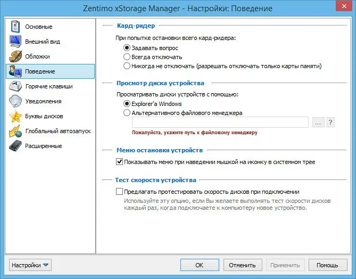Select the Всегда отключать radio option
356x279 pixels.
click(127, 57)
